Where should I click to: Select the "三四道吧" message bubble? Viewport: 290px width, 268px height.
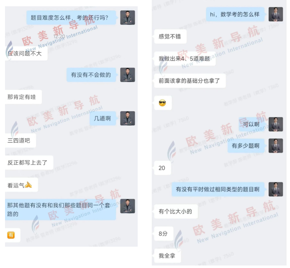pyautogui.click(x=20, y=140)
